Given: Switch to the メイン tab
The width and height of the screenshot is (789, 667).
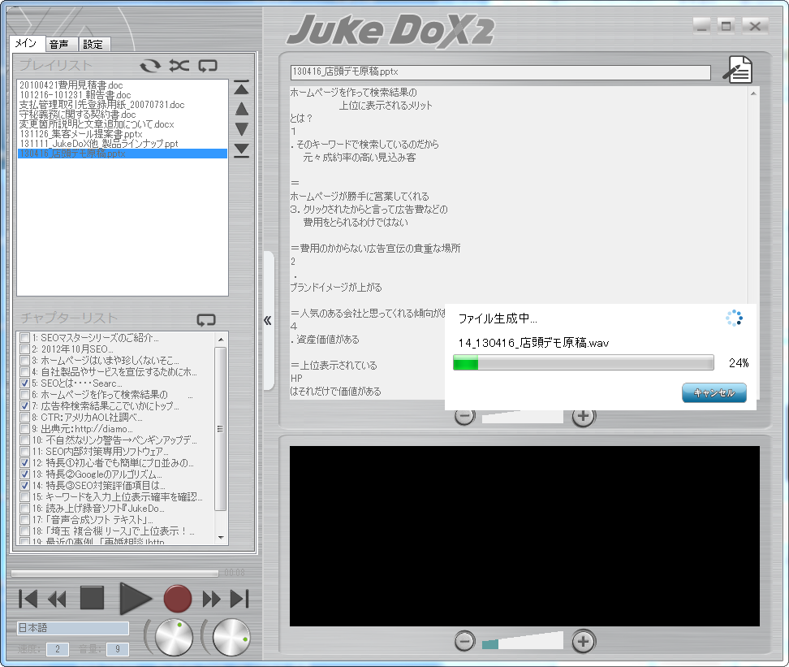Looking at the screenshot, I should (x=26, y=43).
